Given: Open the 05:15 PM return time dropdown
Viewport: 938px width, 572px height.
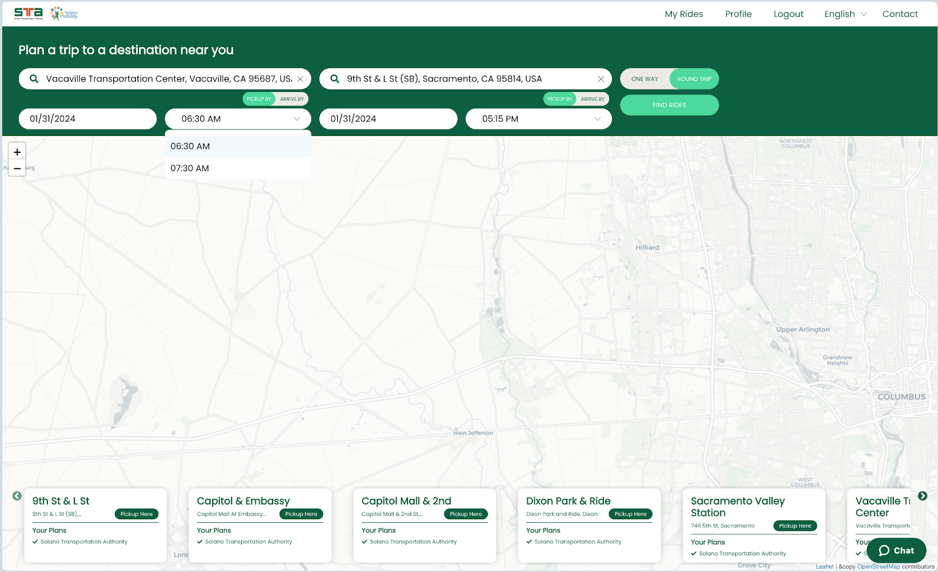Looking at the screenshot, I should click(538, 119).
